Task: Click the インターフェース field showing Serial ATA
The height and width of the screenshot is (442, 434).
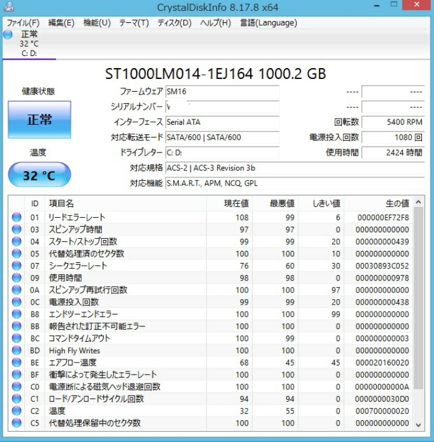Action: (x=222, y=122)
